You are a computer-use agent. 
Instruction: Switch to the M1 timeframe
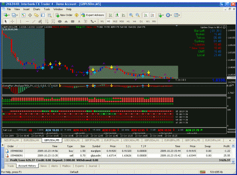click(102, 22)
